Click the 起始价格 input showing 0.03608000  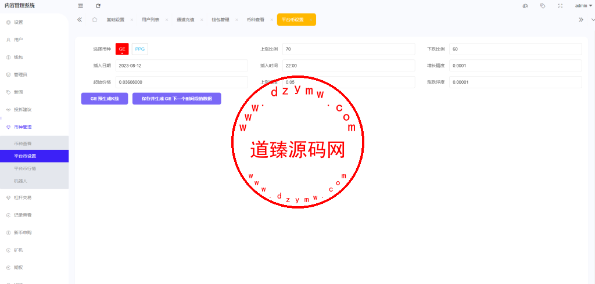(182, 82)
